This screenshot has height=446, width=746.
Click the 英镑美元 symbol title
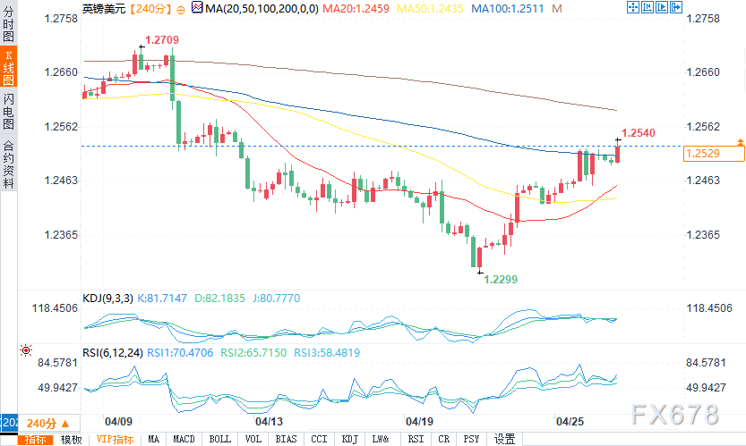104,9
